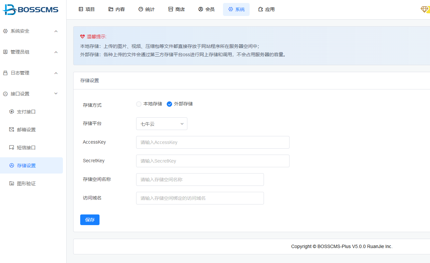The image size is (430, 263).
Task: Click the image icon for 图形验证
Action: [x=12, y=184]
